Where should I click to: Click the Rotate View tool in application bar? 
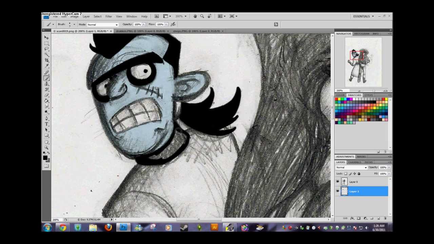pos(210,16)
